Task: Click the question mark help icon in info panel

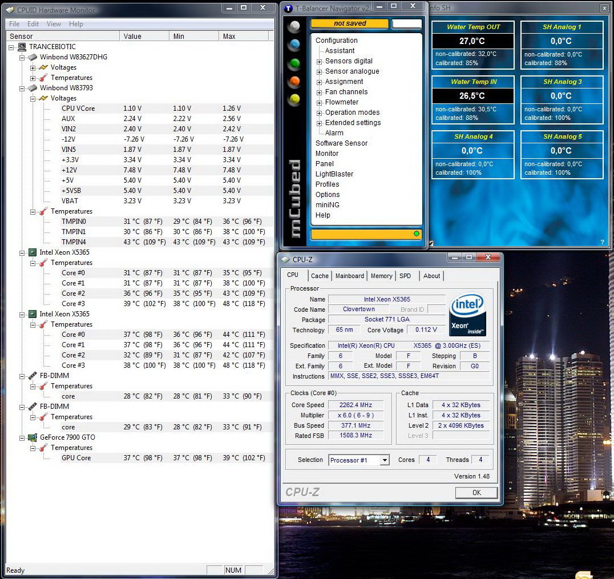Action: click(602, 242)
